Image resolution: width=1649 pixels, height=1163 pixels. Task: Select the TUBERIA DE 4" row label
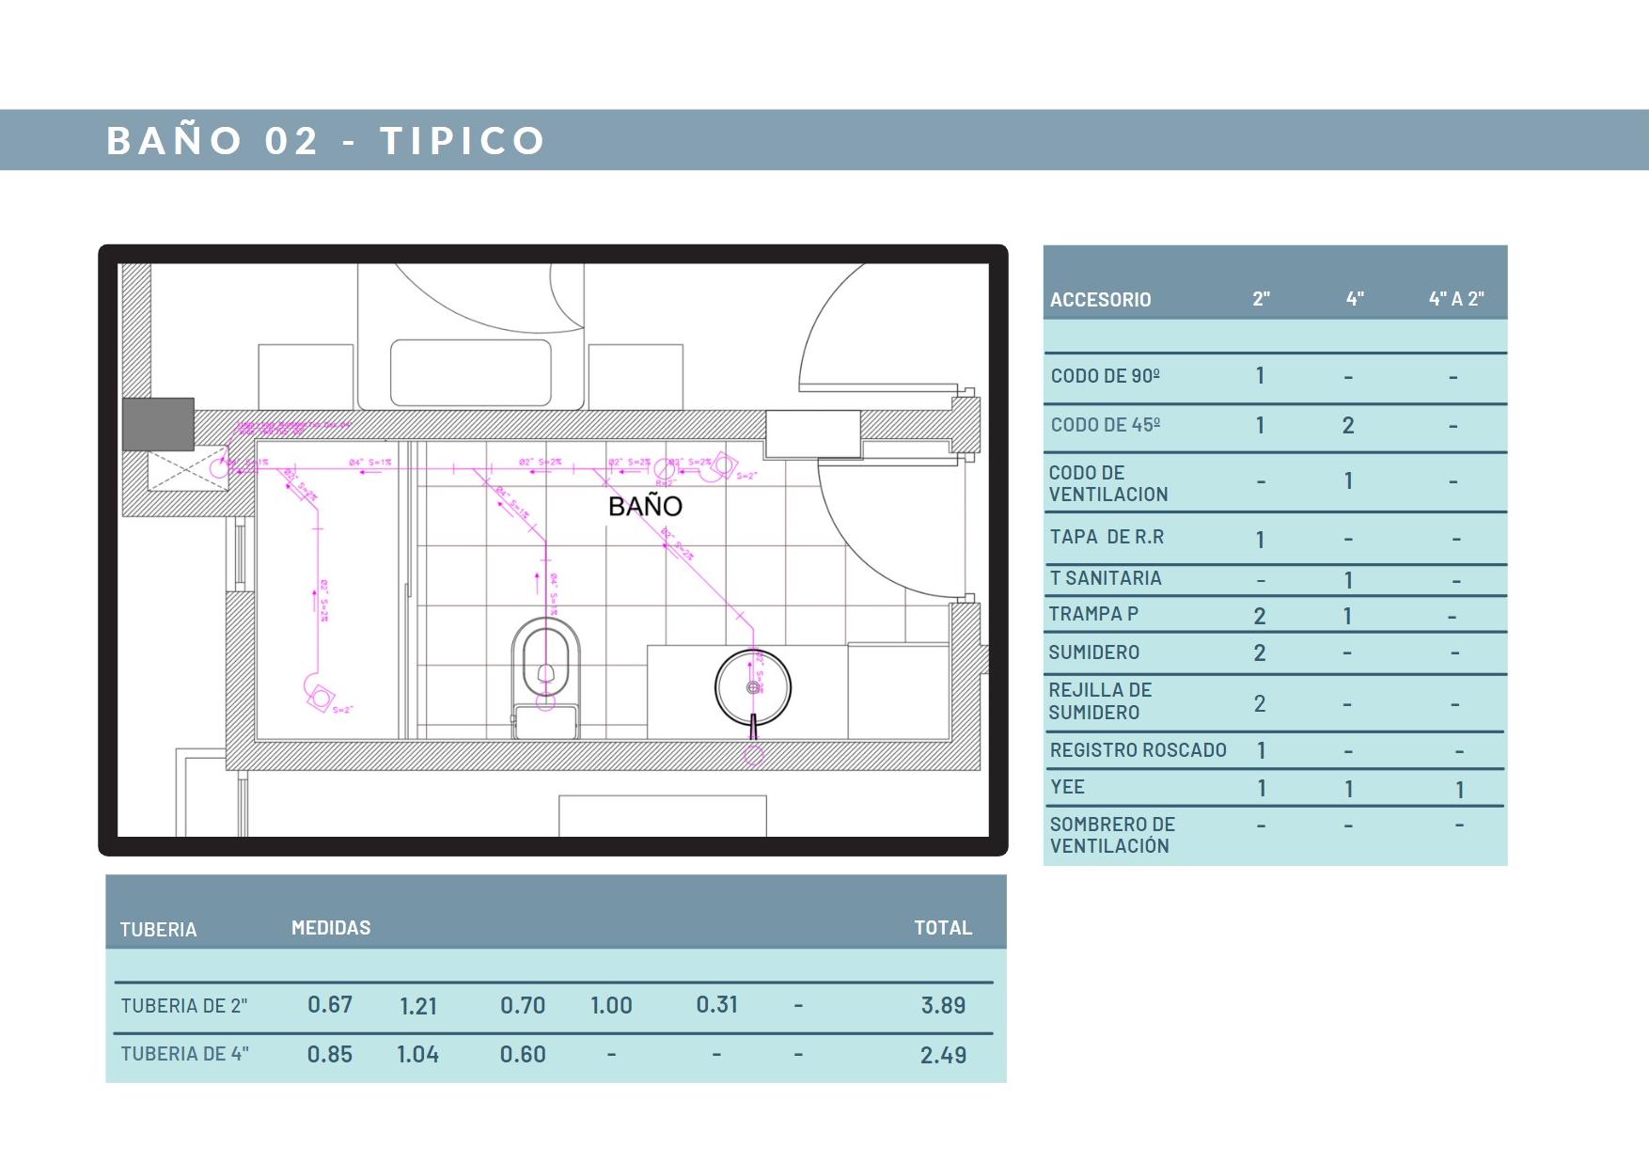(x=184, y=1054)
